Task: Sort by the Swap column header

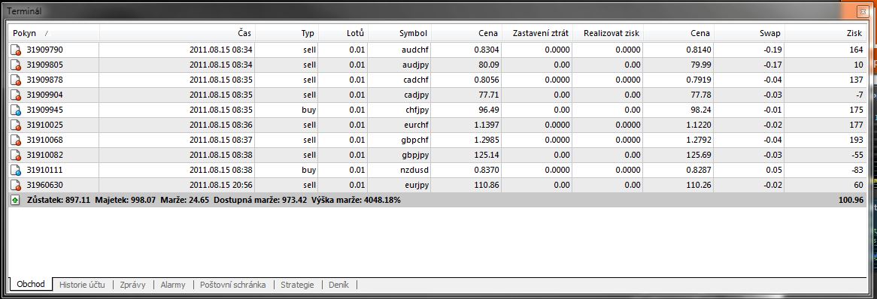Action: pos(749,33)
